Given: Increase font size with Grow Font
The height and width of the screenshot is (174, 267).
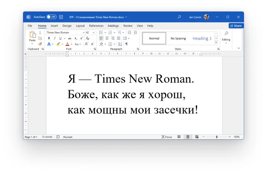Looking at the screenshot, I should click(x=86, y=44).
